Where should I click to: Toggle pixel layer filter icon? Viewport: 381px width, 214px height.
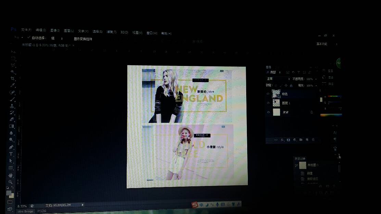(x=288, y=72)
